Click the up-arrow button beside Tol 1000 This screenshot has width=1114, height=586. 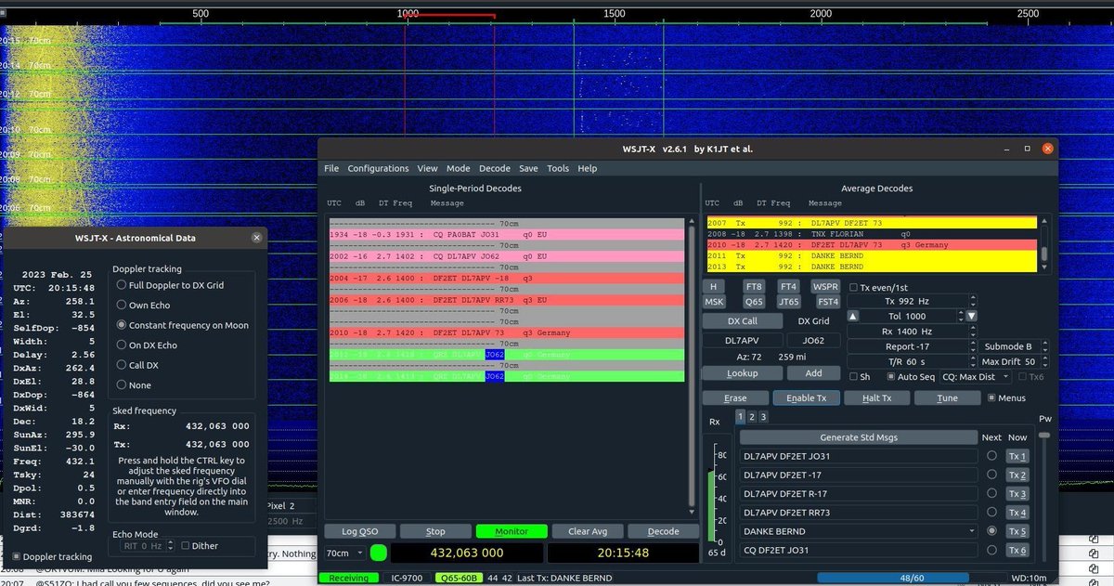pyautogui.click(x=855, y=316)
